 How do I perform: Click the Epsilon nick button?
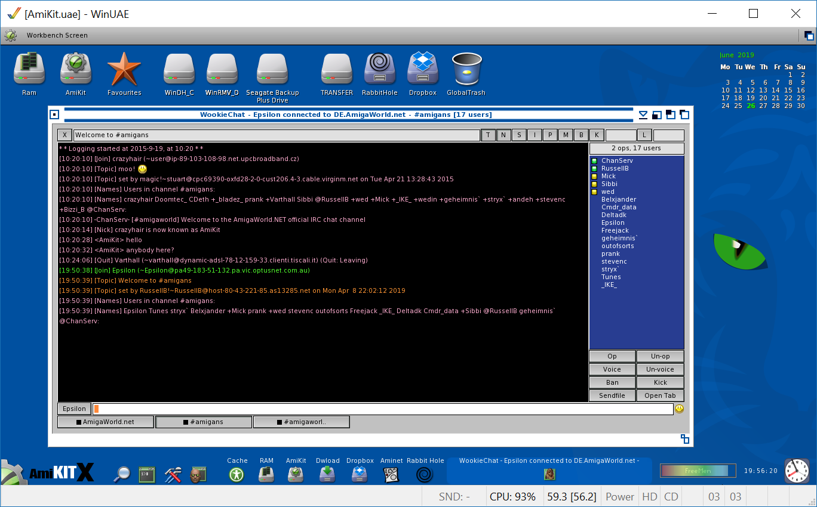pyautogui.click(x=74, y=409)
